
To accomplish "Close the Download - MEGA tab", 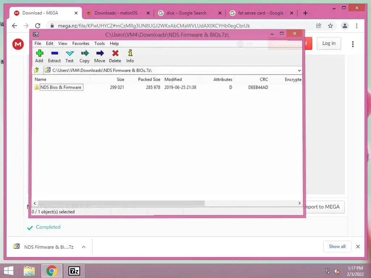I will coord(76,13).
